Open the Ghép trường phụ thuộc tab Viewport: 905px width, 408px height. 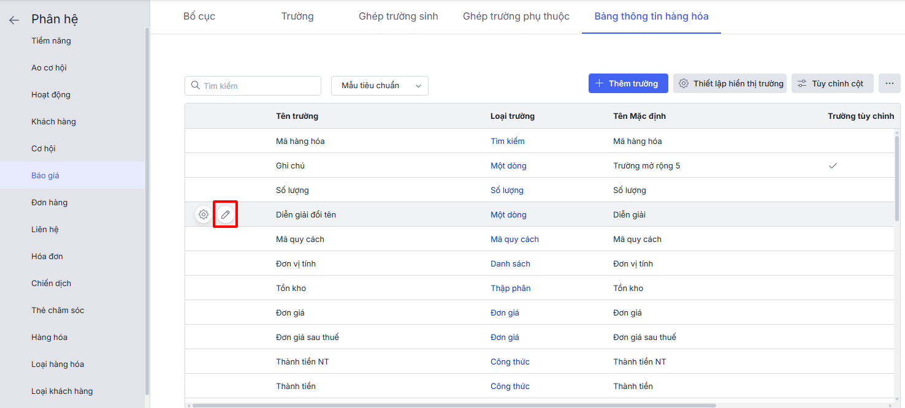(516, 17)
